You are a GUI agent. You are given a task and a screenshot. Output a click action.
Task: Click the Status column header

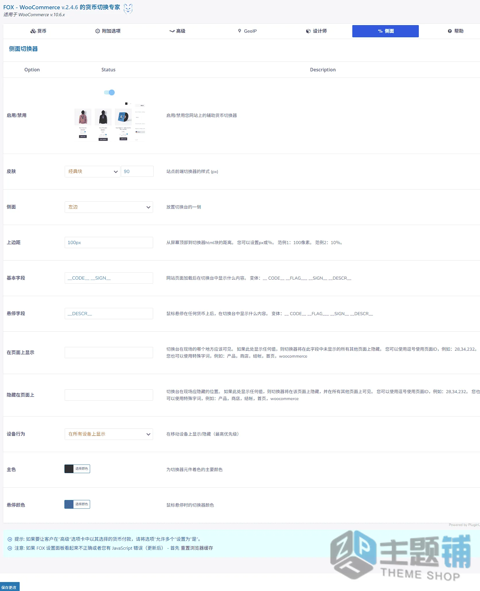[x=108, y=70]
